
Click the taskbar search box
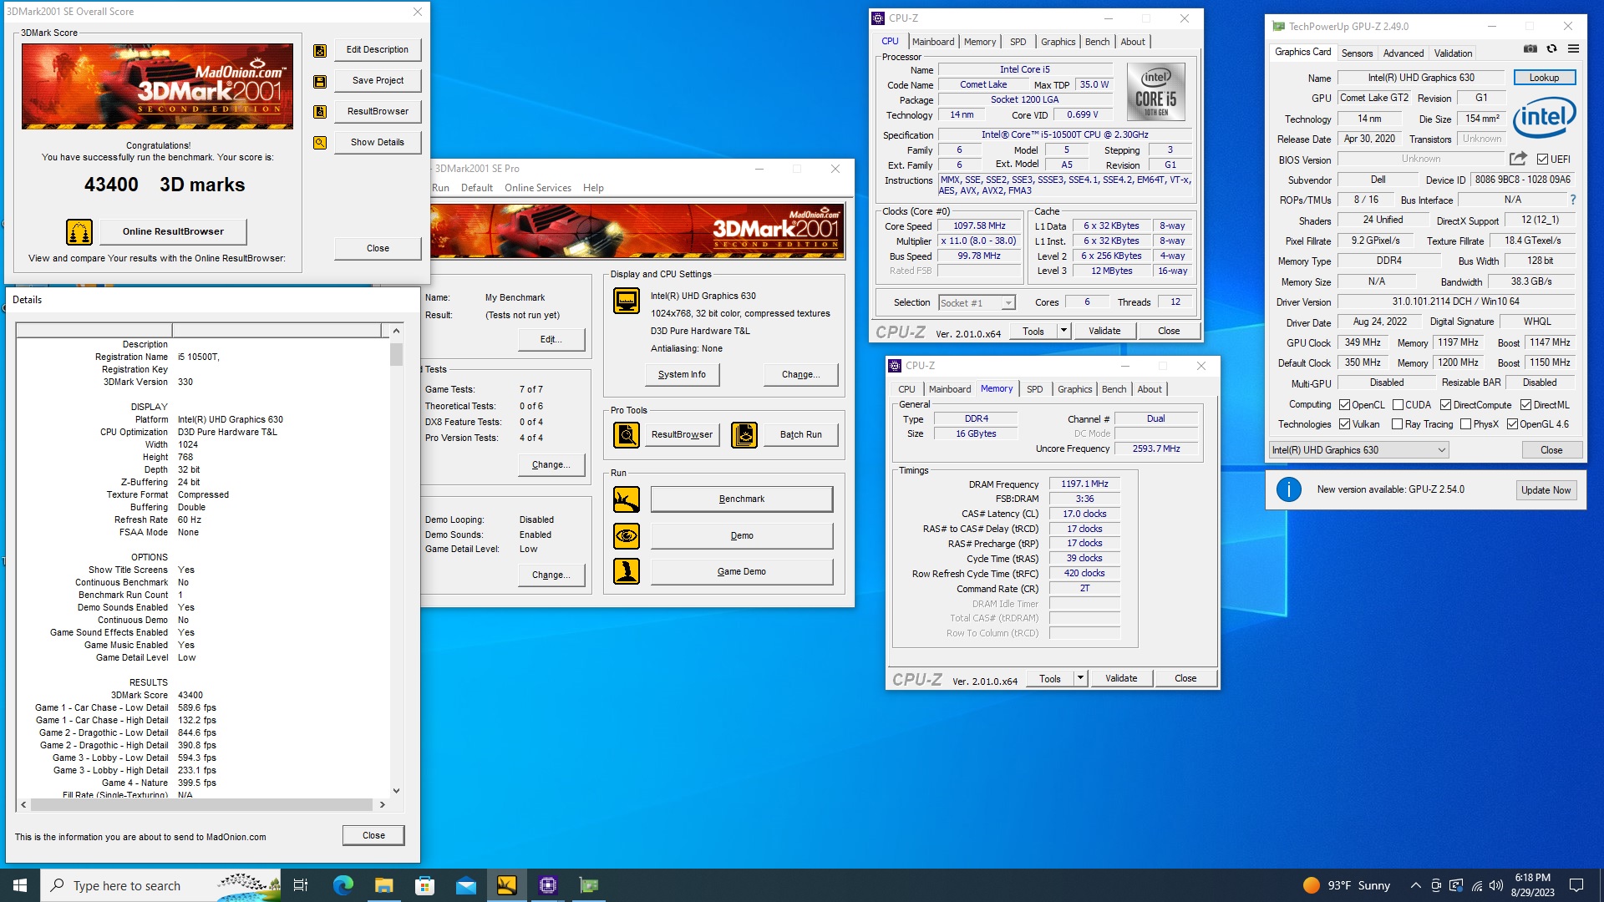tap(160, 885)
